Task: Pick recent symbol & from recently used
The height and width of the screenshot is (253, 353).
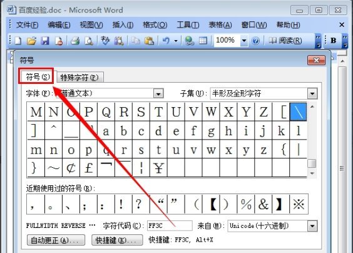Action: [x=263, y=204]
